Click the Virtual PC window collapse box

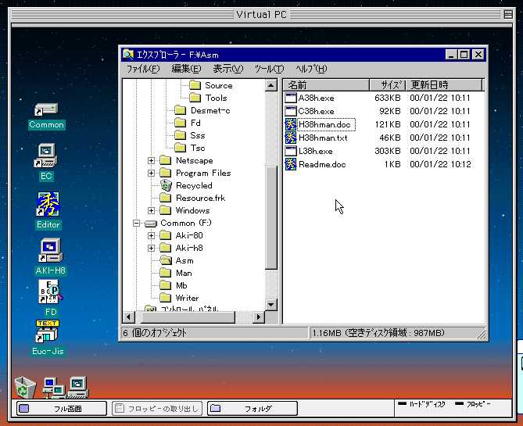[x=508, y=14]
